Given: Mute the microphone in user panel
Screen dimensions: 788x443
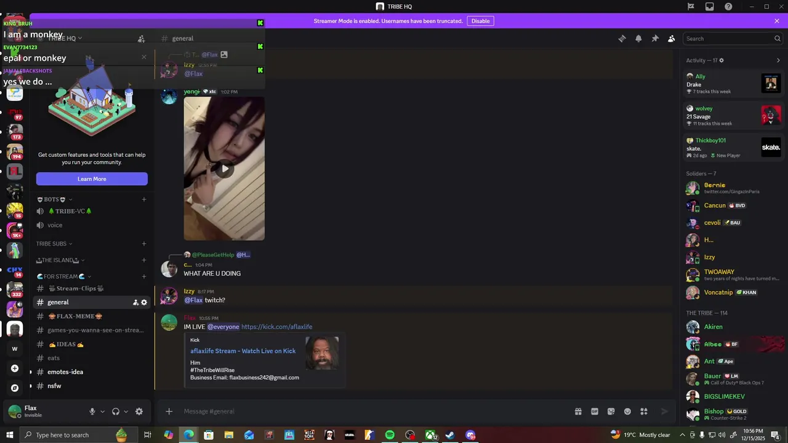Looking at the screenshot, I should tap(92, 412).
